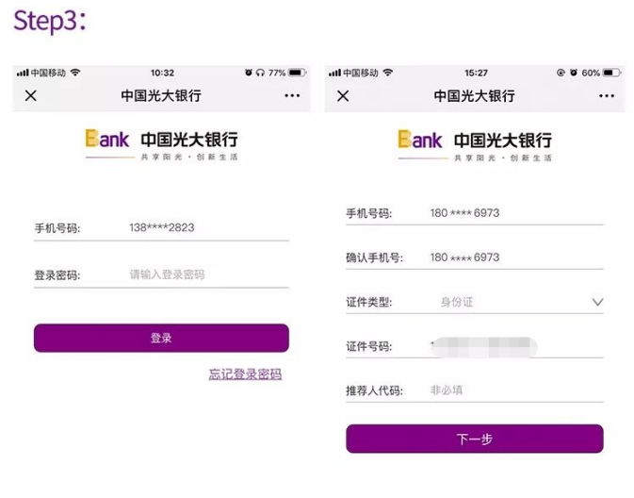Tap the battery icon at 77%

[x=297, y=73]
